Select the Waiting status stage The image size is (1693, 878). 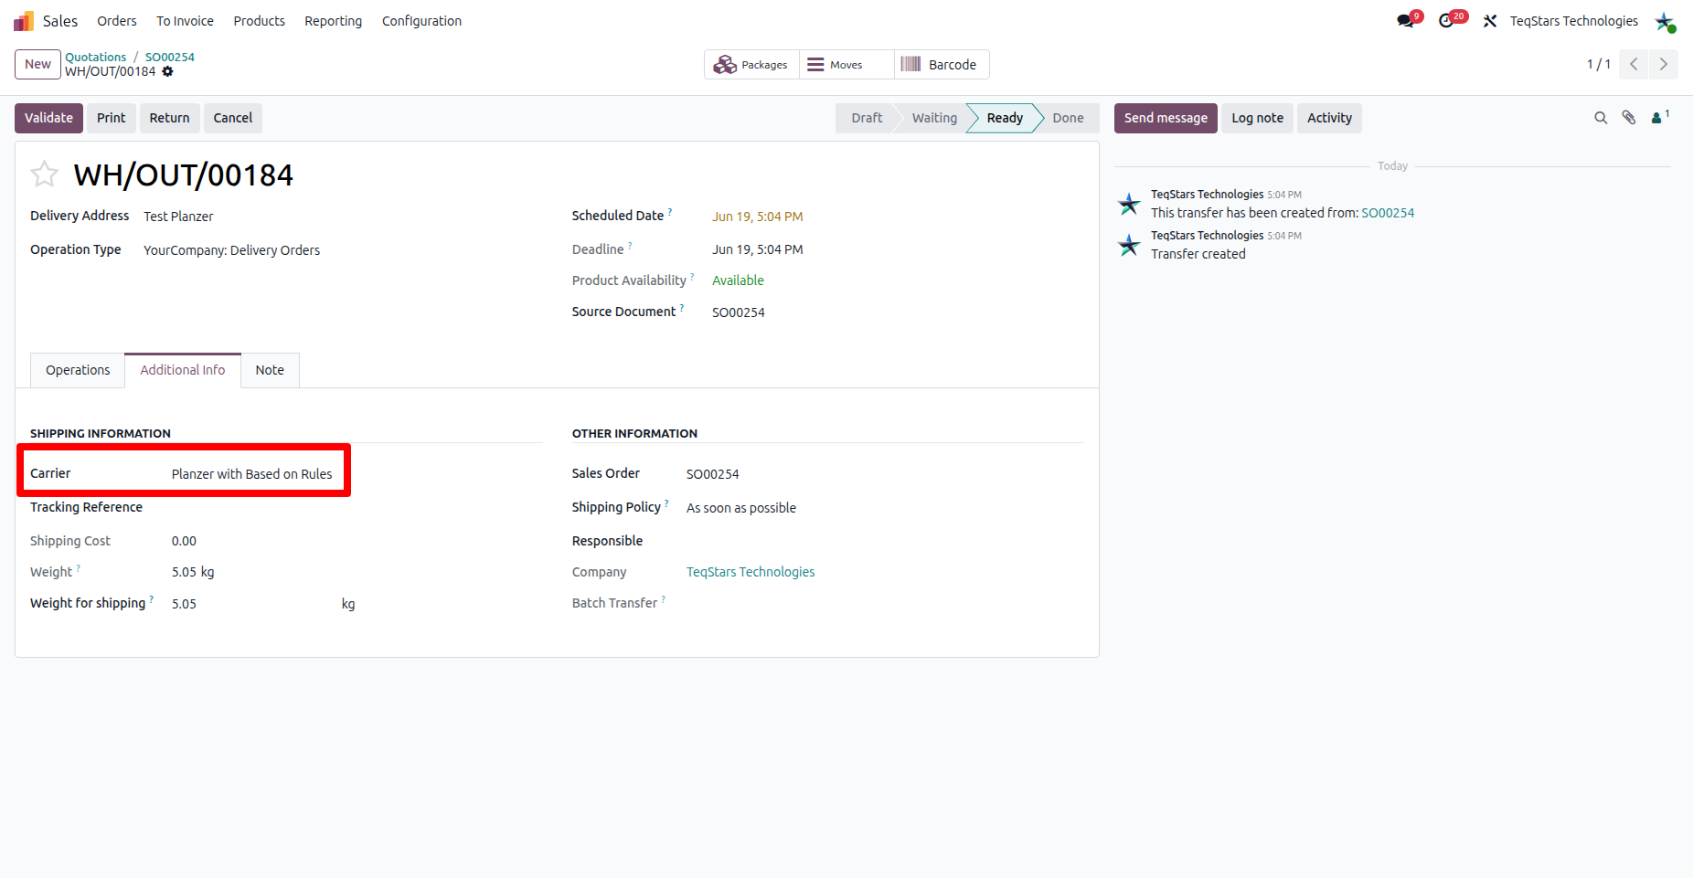[934, 118]
